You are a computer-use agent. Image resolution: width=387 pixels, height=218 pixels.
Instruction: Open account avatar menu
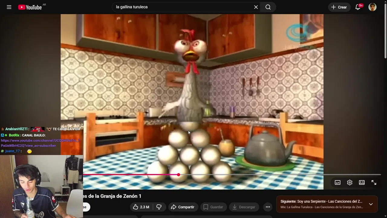tap(372, 7)
